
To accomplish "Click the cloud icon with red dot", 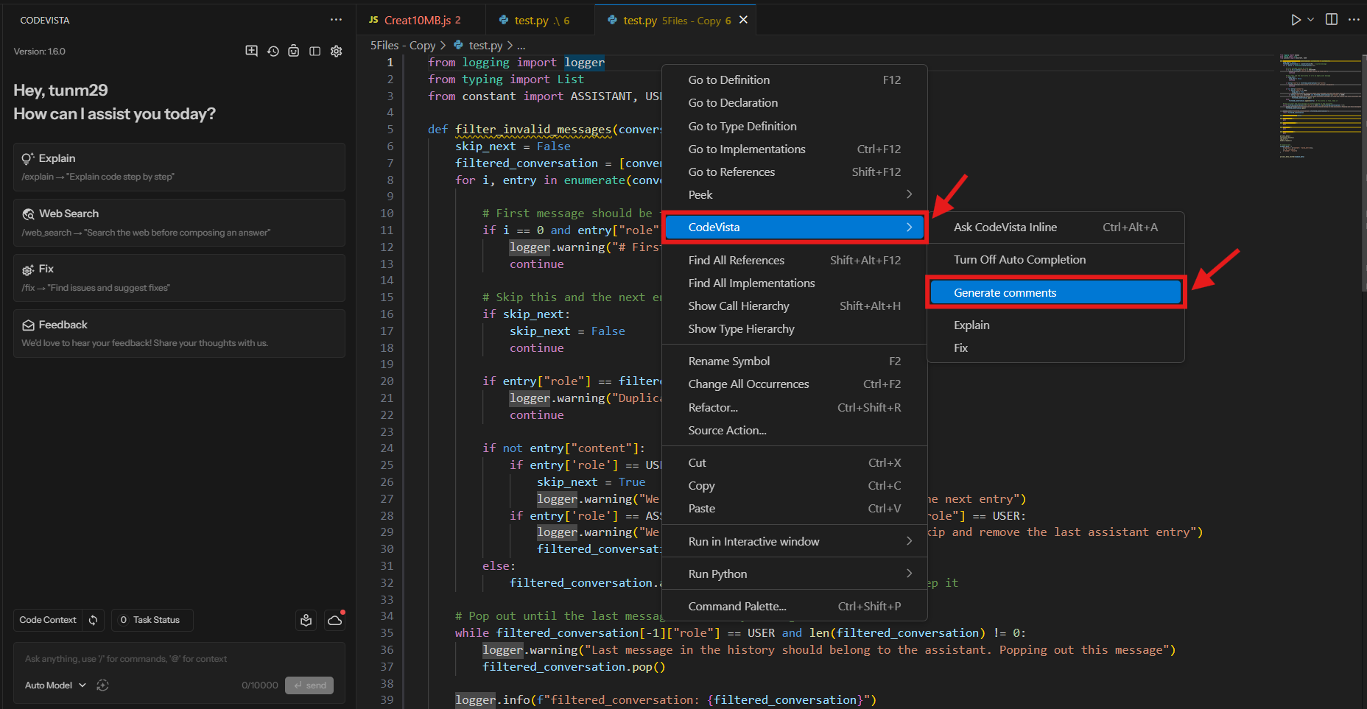I will coord(335,620).
